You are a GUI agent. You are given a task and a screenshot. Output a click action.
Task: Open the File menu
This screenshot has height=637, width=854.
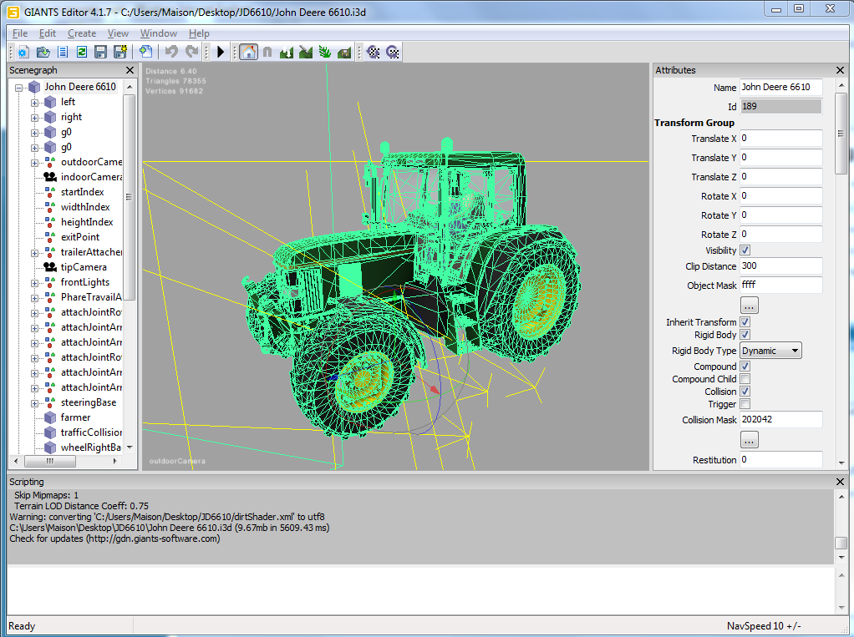pos(19,33)
